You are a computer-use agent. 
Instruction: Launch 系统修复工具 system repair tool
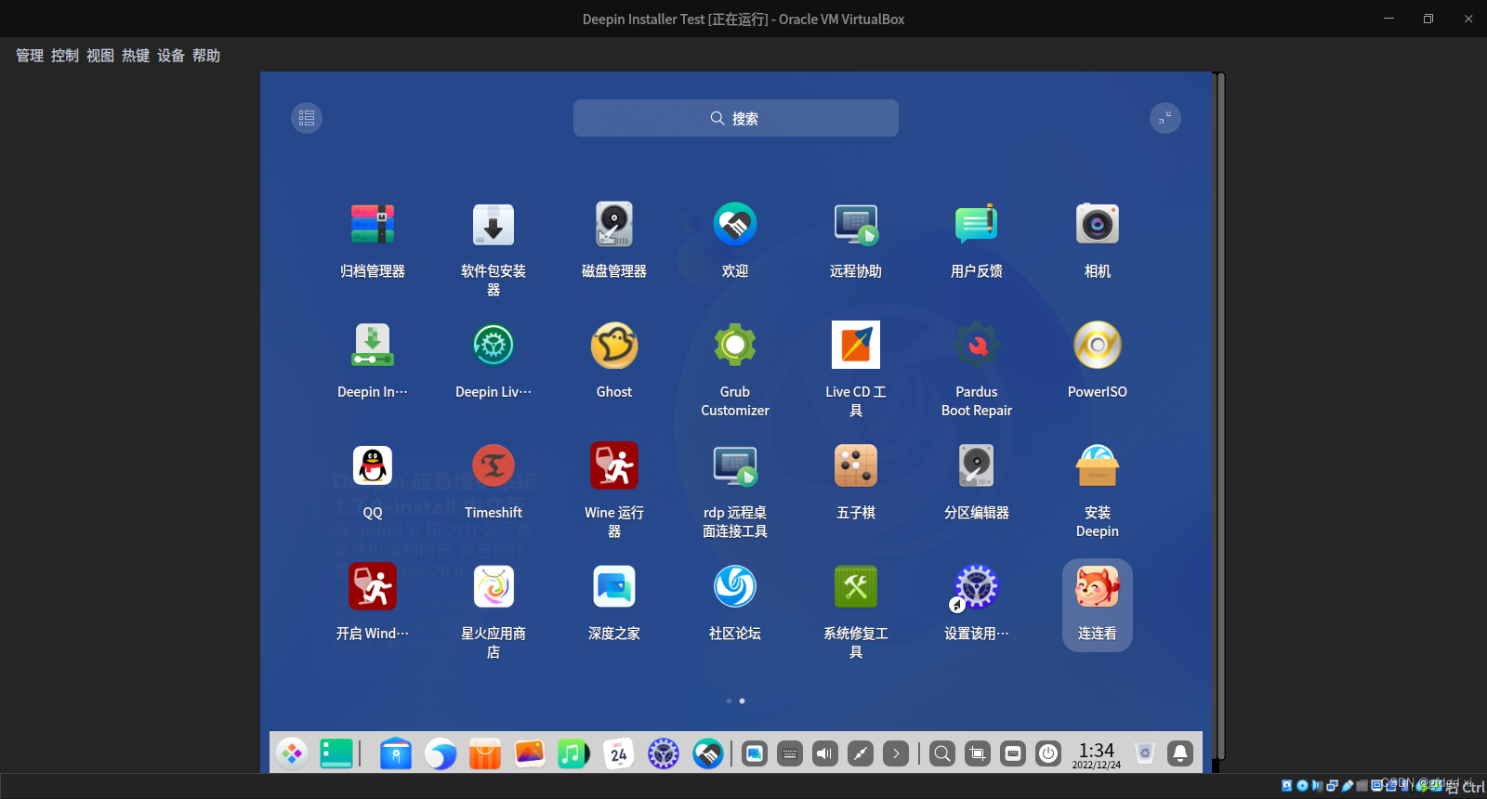[856, 586]
